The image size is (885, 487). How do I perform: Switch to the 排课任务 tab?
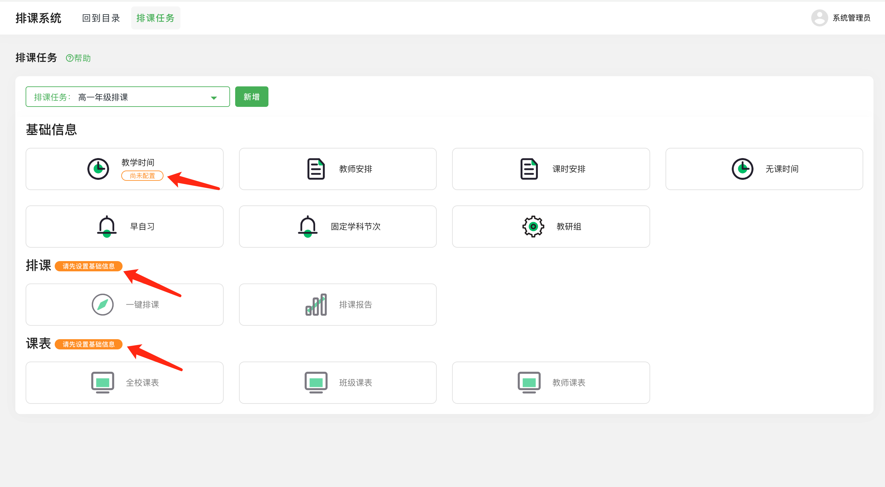click(155, 18)
